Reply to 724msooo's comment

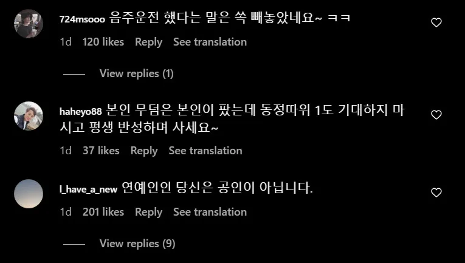(148, 42)
